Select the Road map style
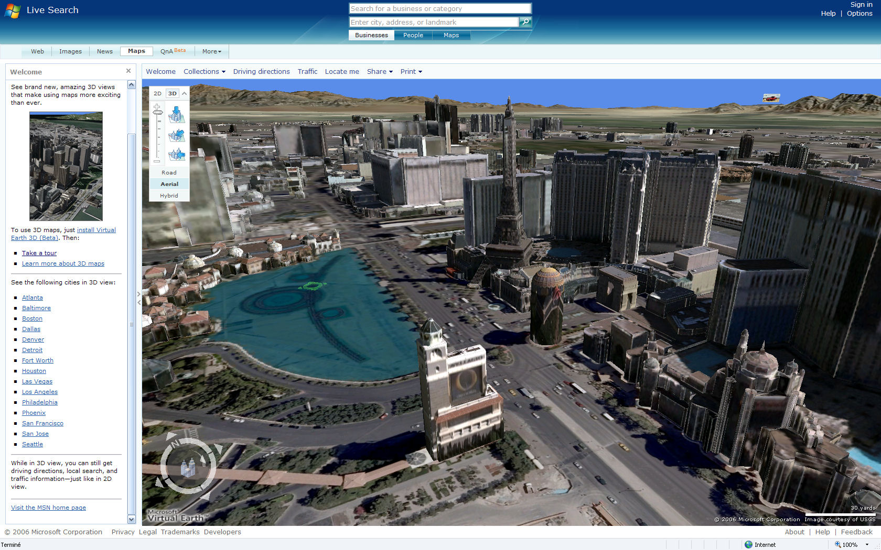The height and width of the screenshot is (550, 881). click(x=169, y=172)
